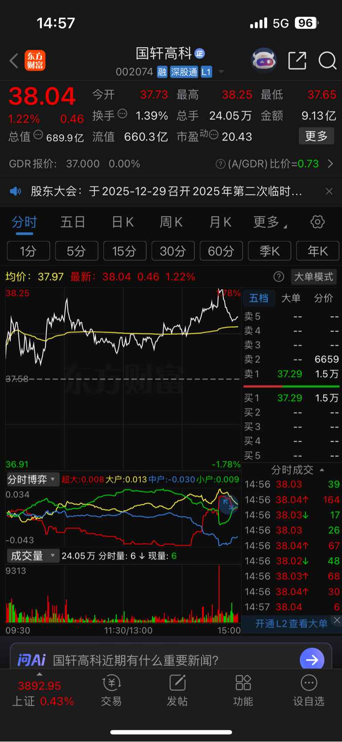Expand the dropdown arrow beside L1
Image resolution: width=342 pixels, height=742 pixels.
point(221,72)
